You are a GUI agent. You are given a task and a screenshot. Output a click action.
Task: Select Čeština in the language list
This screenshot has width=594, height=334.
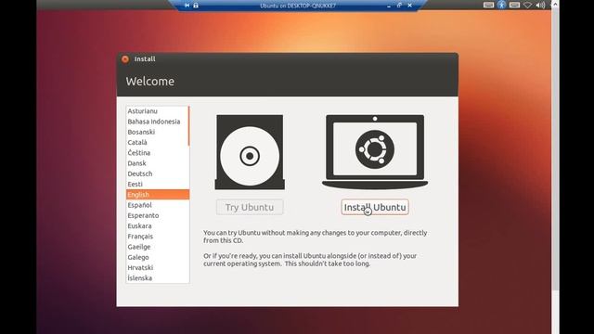[x=157, y=152]
